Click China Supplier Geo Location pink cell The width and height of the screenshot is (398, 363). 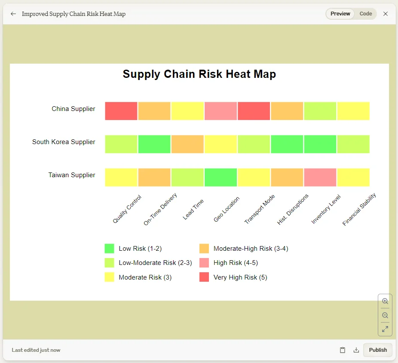[221, 111]
